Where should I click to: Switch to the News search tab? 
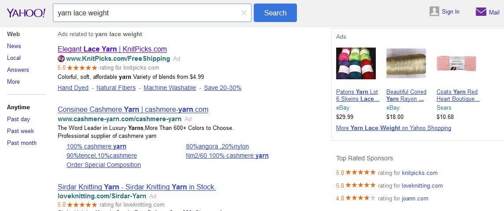14,46
